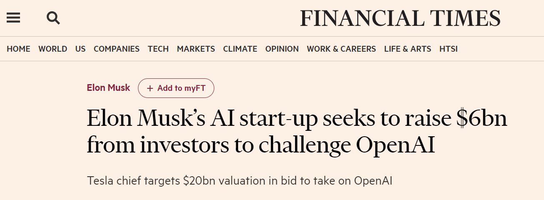Open the Work & Careers section

(x=341, y=49)
